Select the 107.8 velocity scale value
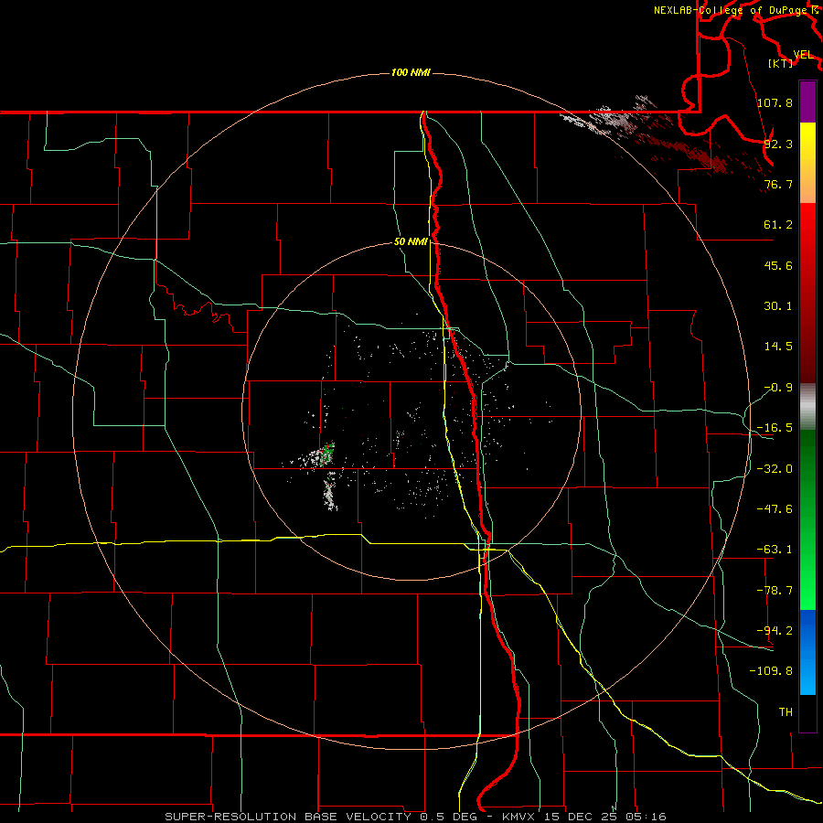Screen dimensions: 823x823 pos(775,102)
